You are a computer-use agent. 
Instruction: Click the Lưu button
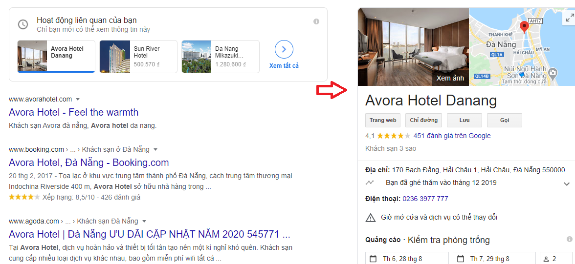tap(464, 120)
